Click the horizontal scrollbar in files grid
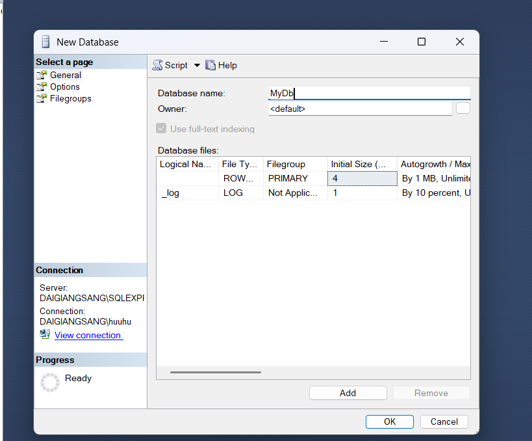 pos(216,372)
